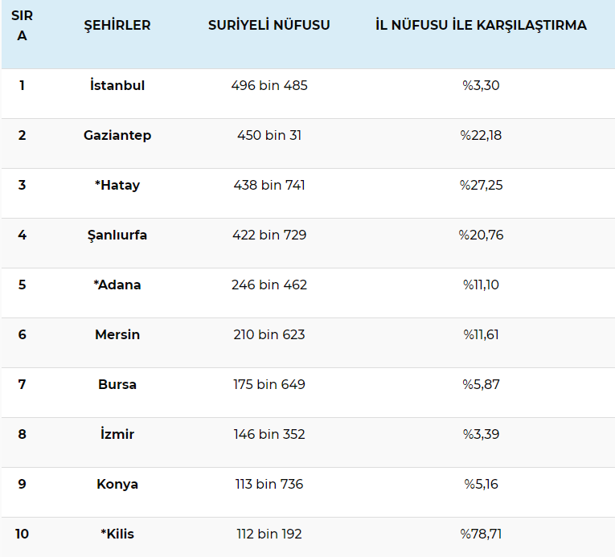
Task: Select the SURİYELİ NÜFUSU column header
Action: (269, 25)
